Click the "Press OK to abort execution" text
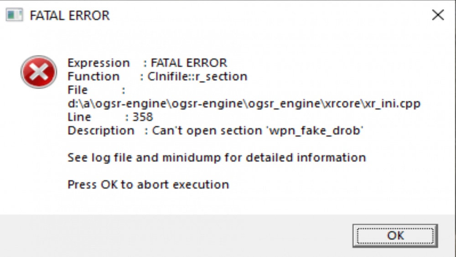 click(x=148, y=185)
